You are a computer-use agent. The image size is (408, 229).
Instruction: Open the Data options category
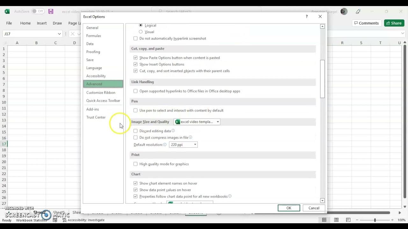click(x=103, y=44)
